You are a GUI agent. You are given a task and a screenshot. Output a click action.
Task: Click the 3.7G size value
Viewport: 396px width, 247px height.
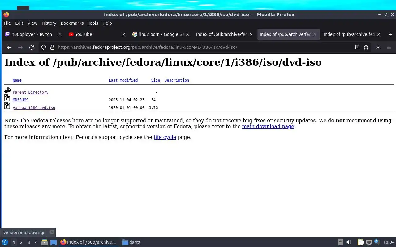point(153,108)
